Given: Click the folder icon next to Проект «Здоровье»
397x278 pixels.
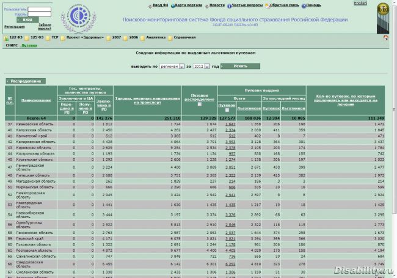Looking at the screenshot, I should point(63,38).
